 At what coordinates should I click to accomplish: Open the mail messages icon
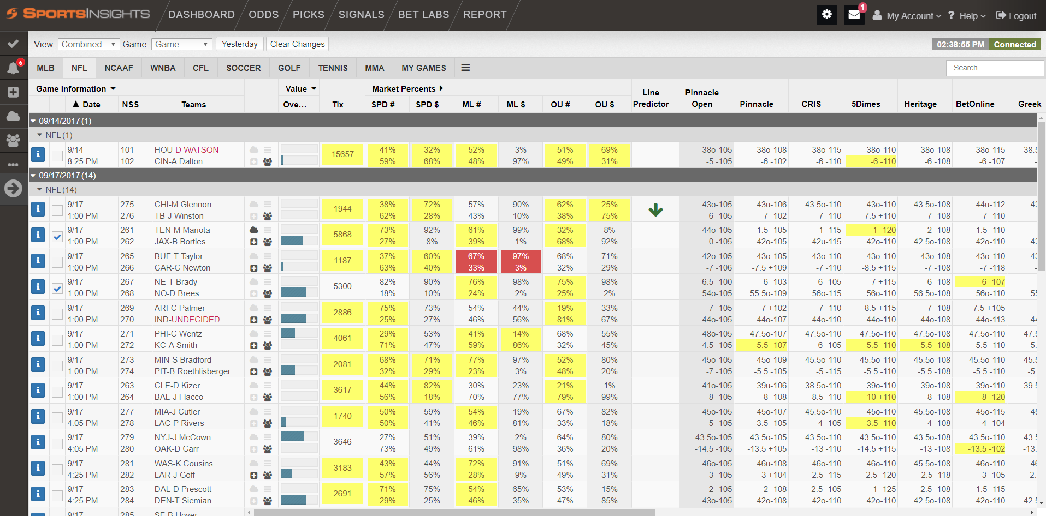(854, 15)
